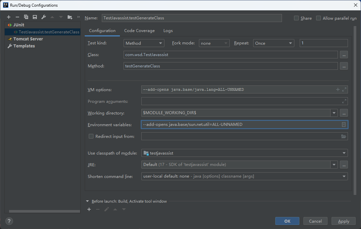The width and height of the screenshot is (361, 229).
Task: Browse JRE with ellipsis button
Action: 344,165
